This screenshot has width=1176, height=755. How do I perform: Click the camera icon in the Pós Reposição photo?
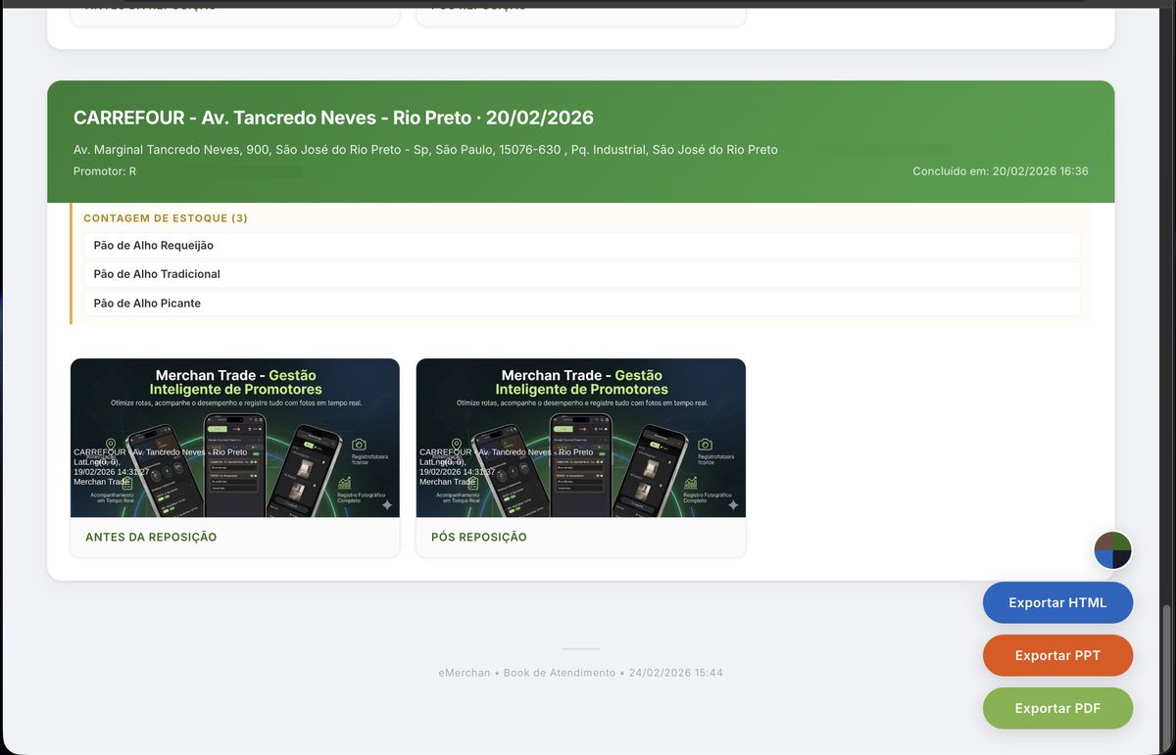coord(706,445)
